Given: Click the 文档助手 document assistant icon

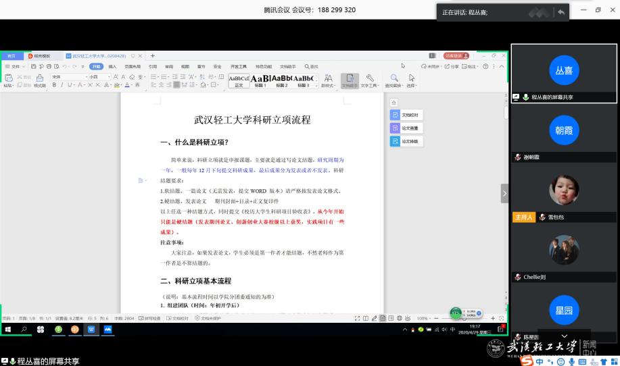Looking at the screenshot, I should coord(350,80).
